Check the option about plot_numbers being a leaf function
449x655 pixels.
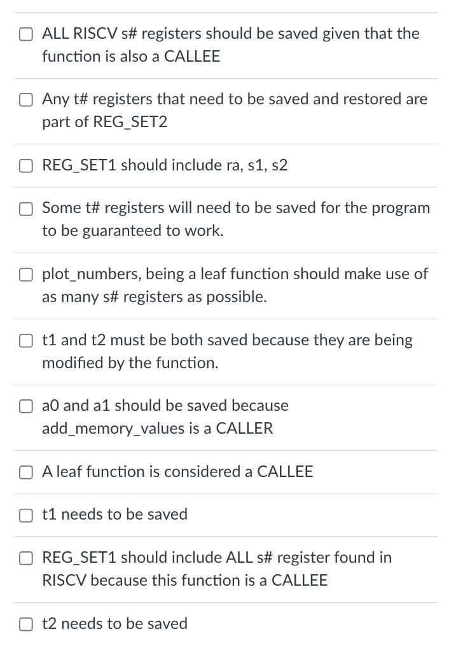(x=26, y=275)
